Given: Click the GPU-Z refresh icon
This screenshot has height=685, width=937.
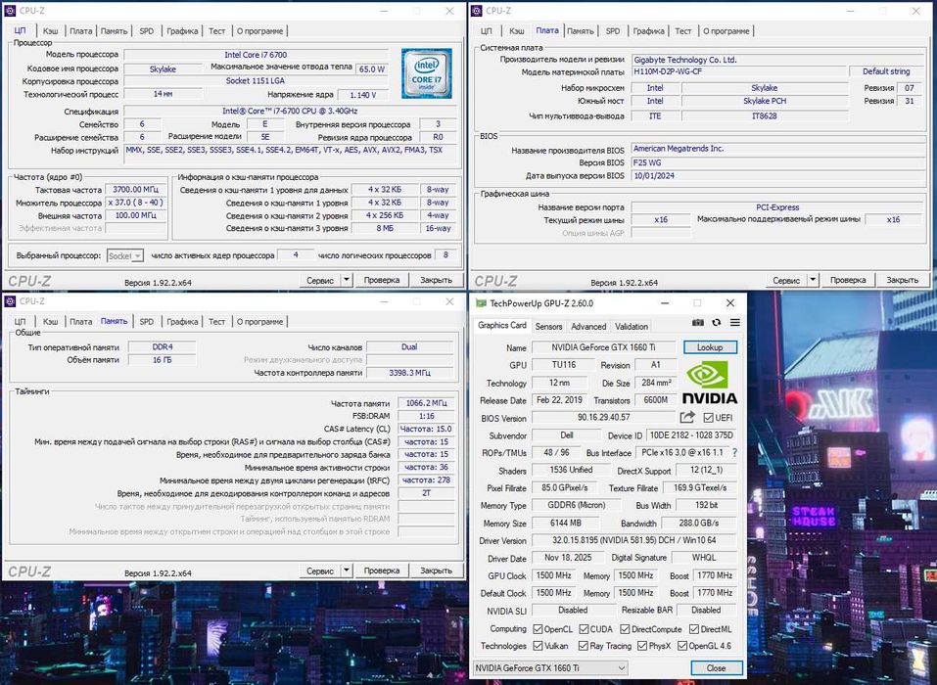Looking at the screenshot, I should (717, 323).
